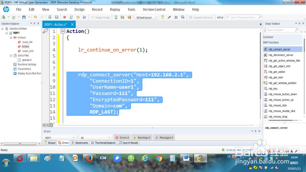
Task: Start recording with the red Record icon
Action: (x=64, y=17)
